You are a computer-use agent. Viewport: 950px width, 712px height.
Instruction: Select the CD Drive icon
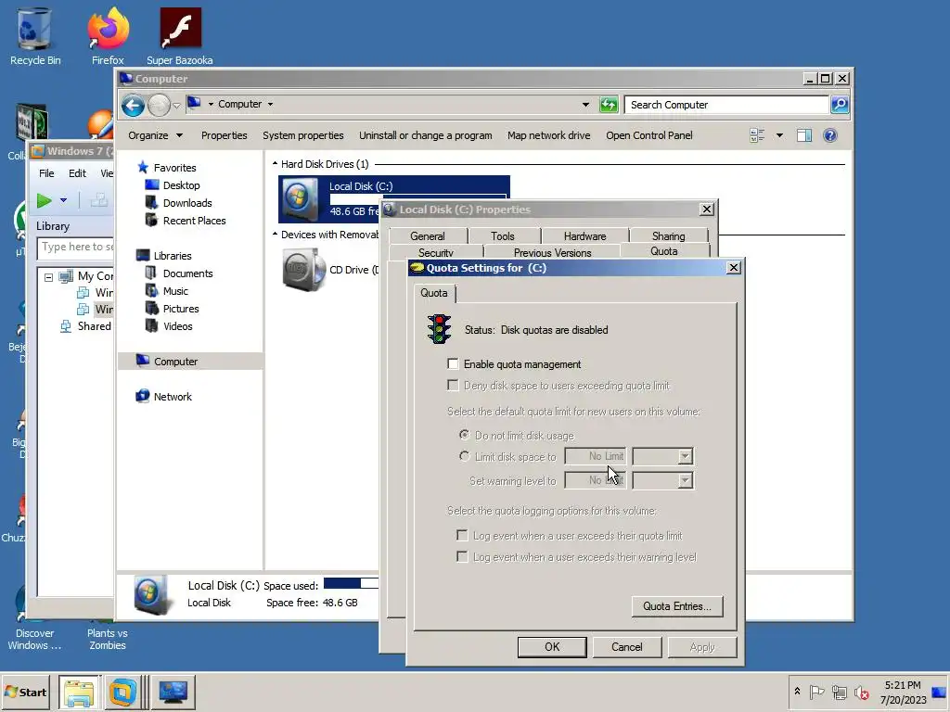click(304, 270)
